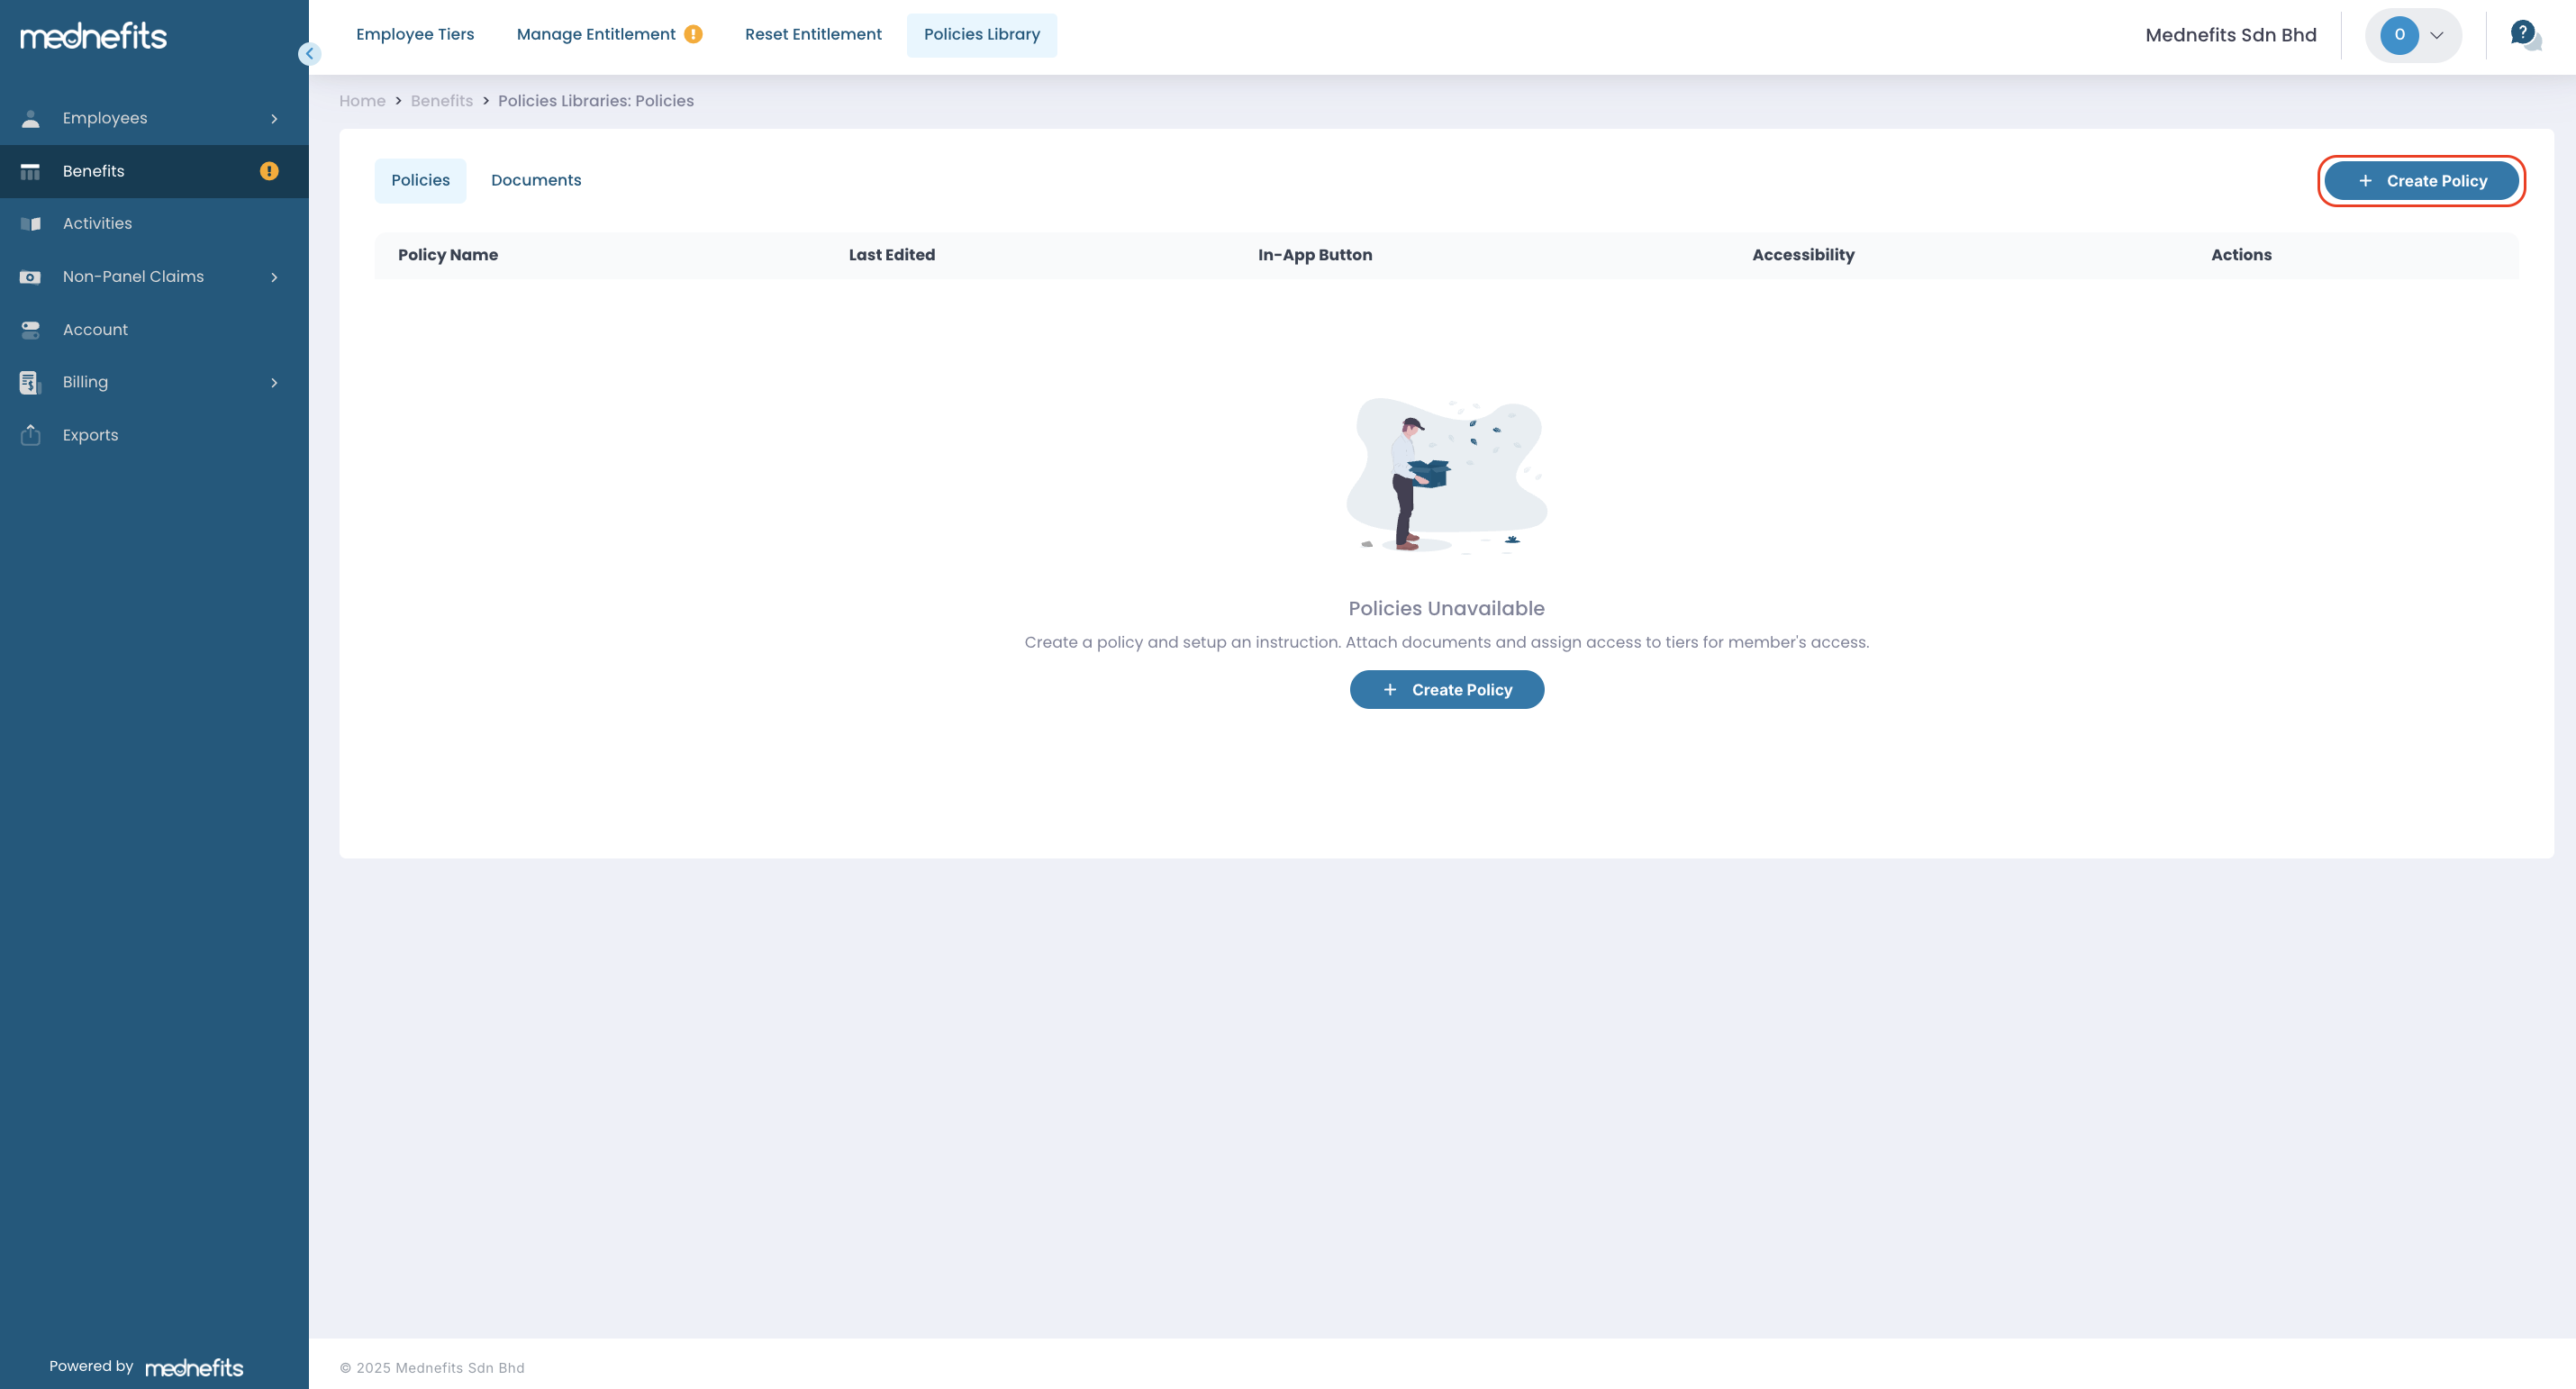Switch to the Documents sub-tab

pos(536,181)
